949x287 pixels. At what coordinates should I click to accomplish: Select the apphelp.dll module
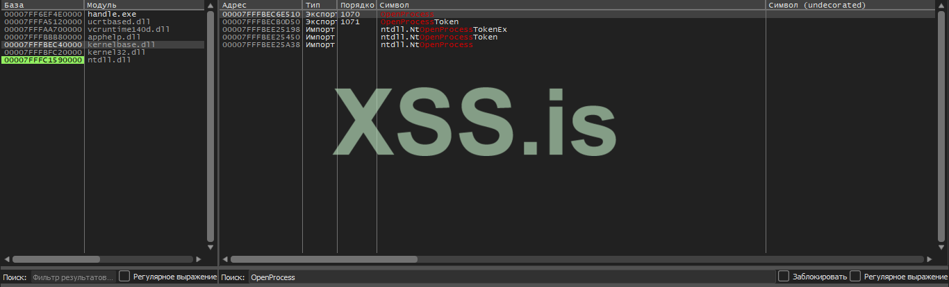114,37
